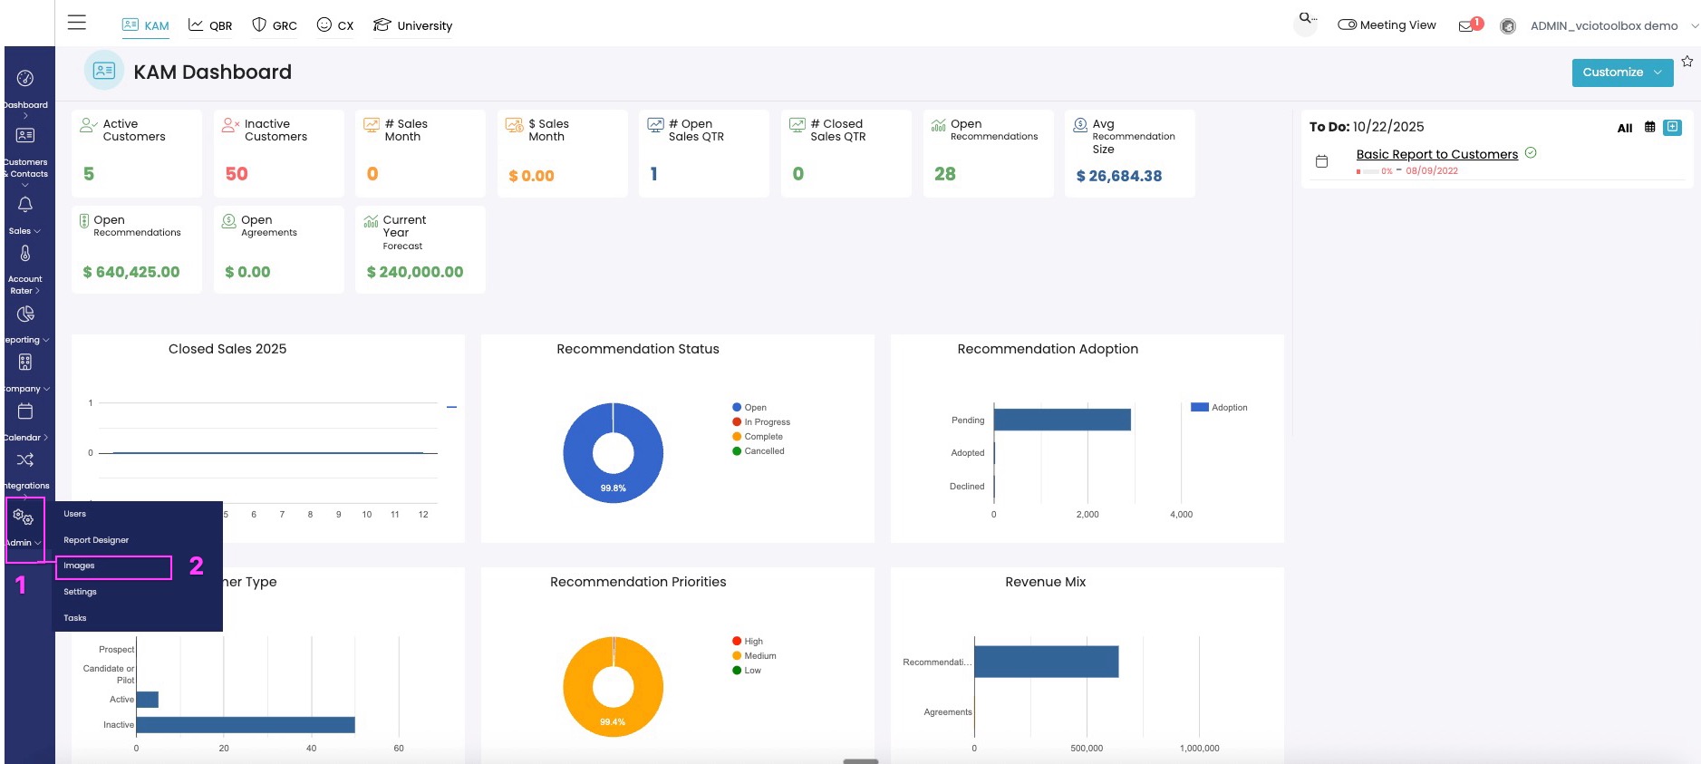Viewport: 1701px width, 764px height.
Task: Open the To Do calendar grid icon
Action: 1650,127
